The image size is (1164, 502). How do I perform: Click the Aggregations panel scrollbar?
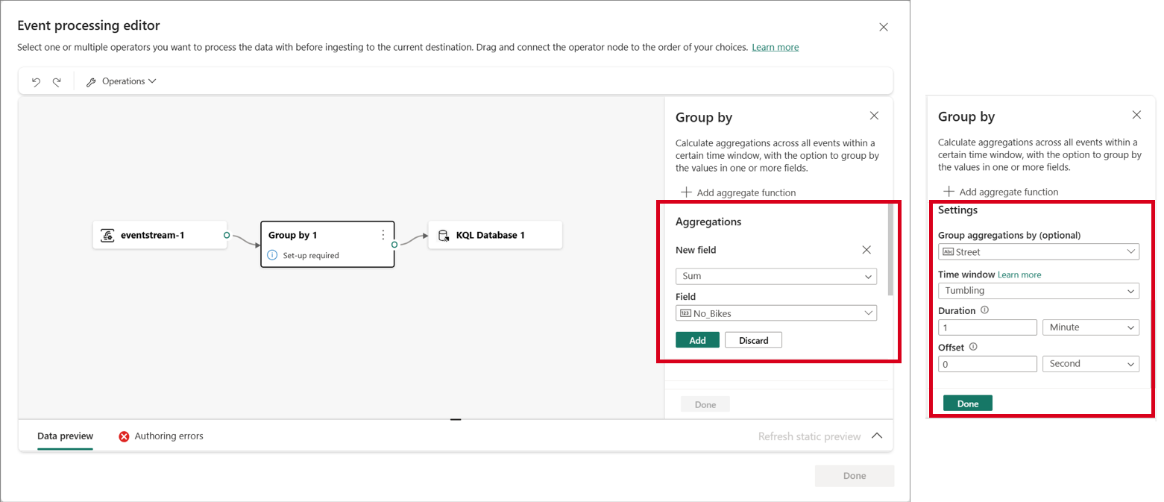coord(889,250)
